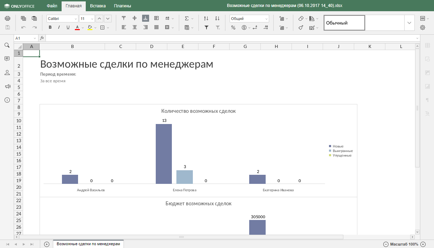
Task: Apply yellow fill color bucket
Action: (x=90, y=27)
